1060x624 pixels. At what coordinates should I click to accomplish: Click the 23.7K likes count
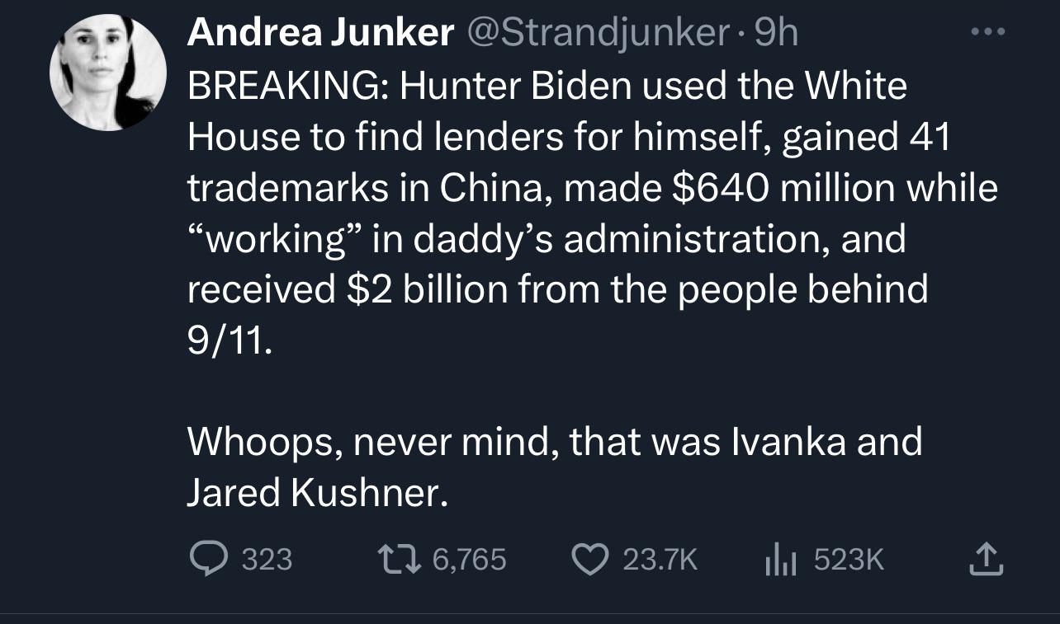coord(660,561)
